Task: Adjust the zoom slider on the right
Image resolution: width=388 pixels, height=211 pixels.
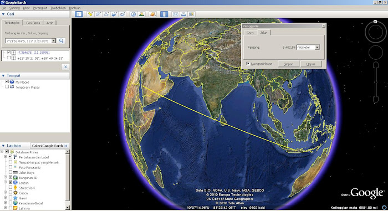Action: pyautogui.click(x=376, y=83)
